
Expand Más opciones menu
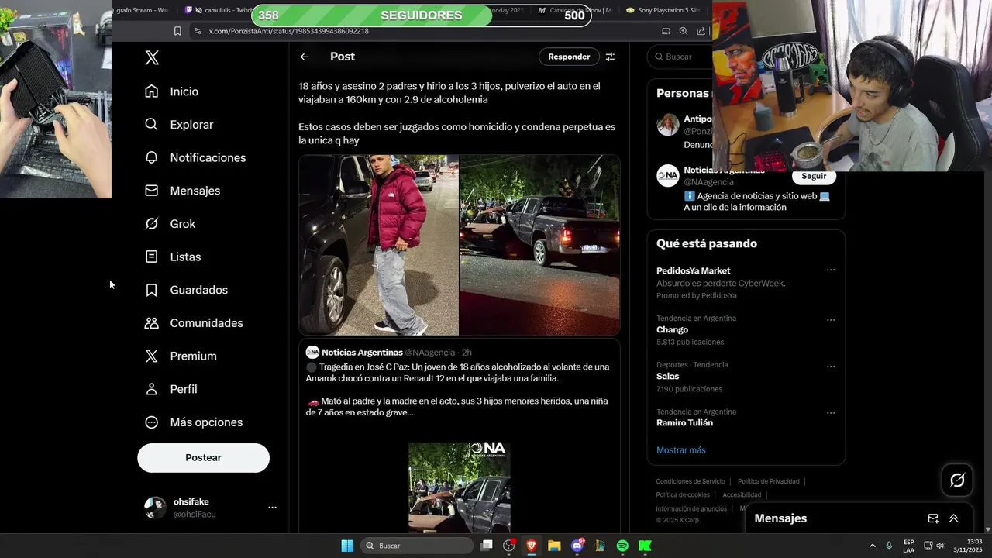195,422
